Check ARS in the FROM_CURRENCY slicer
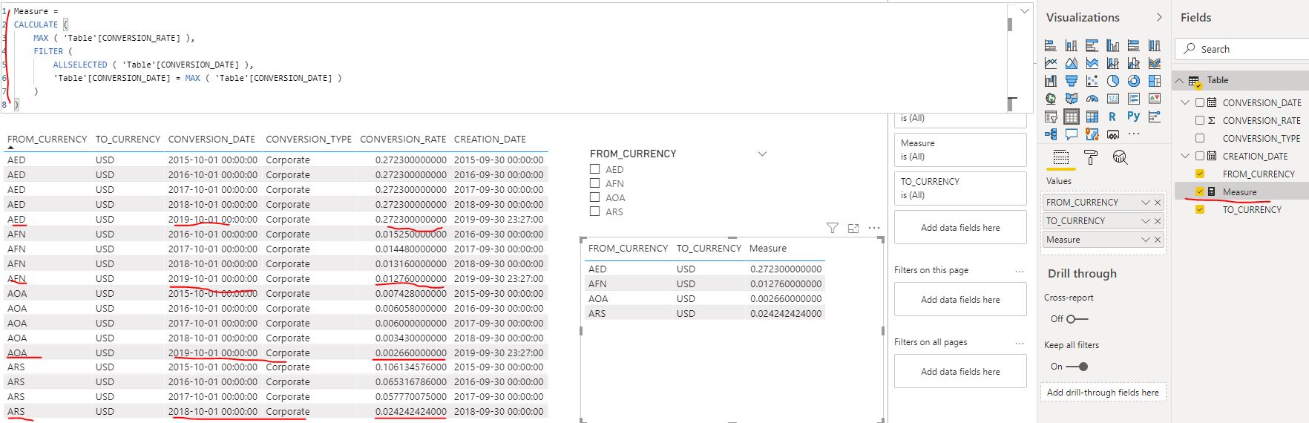Image resolution: width=1309 pixels, height=423 pixels. (x=594, y=211)
